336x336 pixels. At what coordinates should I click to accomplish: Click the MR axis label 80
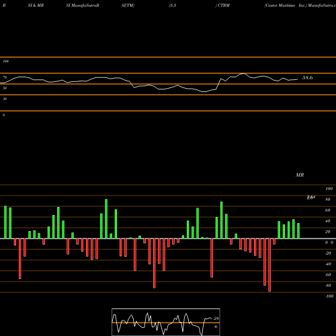(328, 200)
